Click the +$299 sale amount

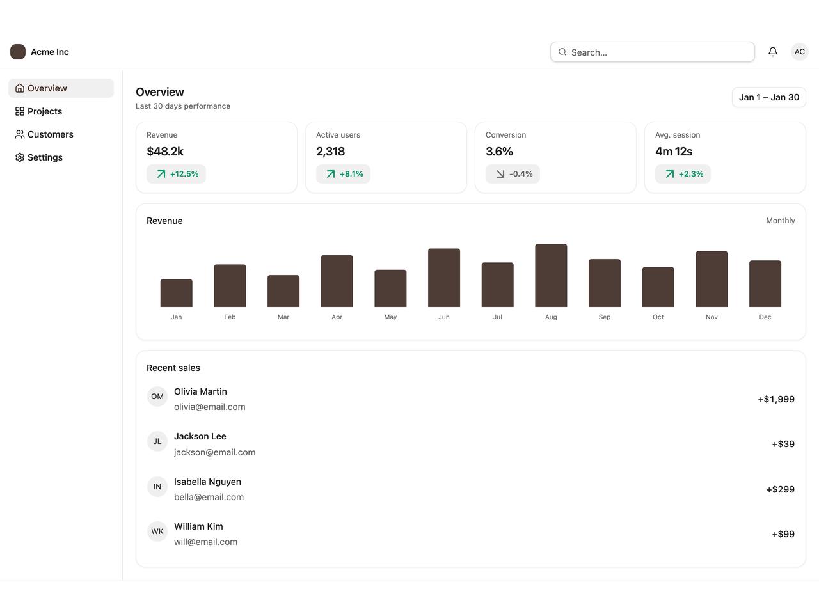pos(781,489)
